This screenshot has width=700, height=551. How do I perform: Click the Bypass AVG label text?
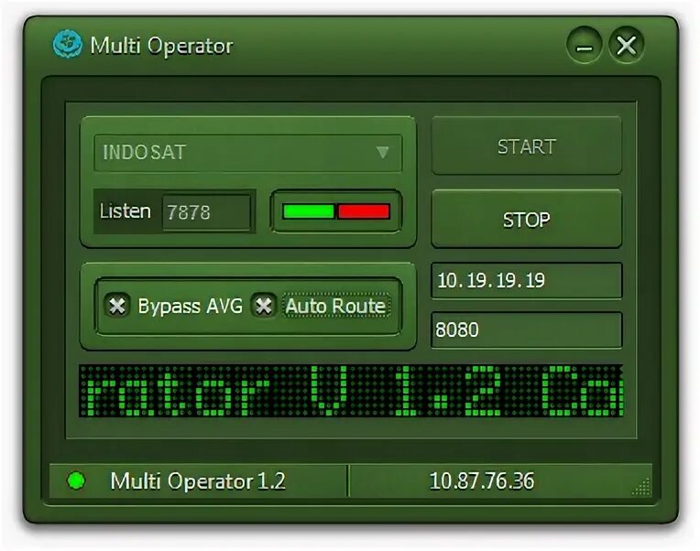191,307
